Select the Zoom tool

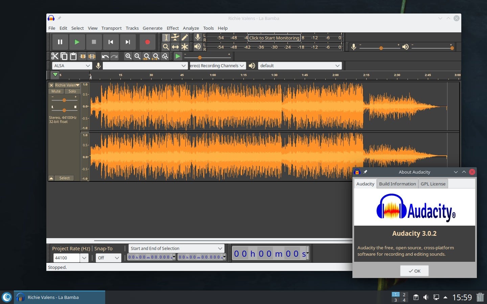[x=166, y=47]
